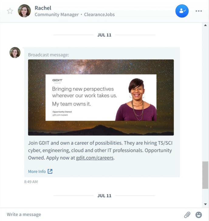The height and width of the screenshot is (221, 209).
Task: Click Rachel's small avatar beside message
Action: click(x=15, y=53)
